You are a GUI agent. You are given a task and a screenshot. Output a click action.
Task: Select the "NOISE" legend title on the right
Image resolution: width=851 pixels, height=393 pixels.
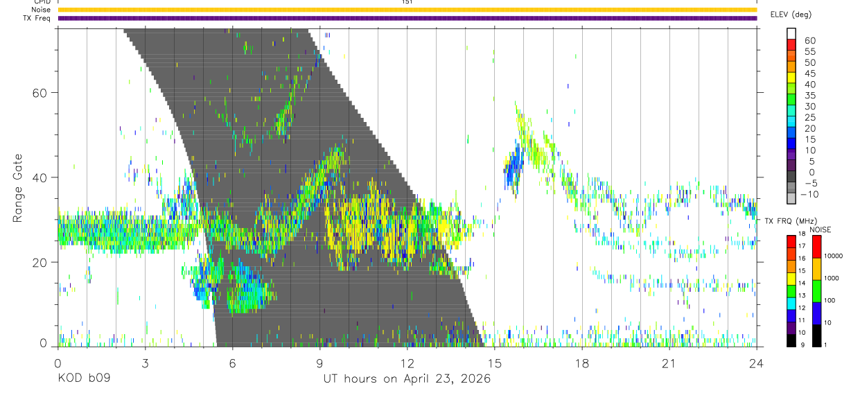pyautogui.click(x=820, y=229)
